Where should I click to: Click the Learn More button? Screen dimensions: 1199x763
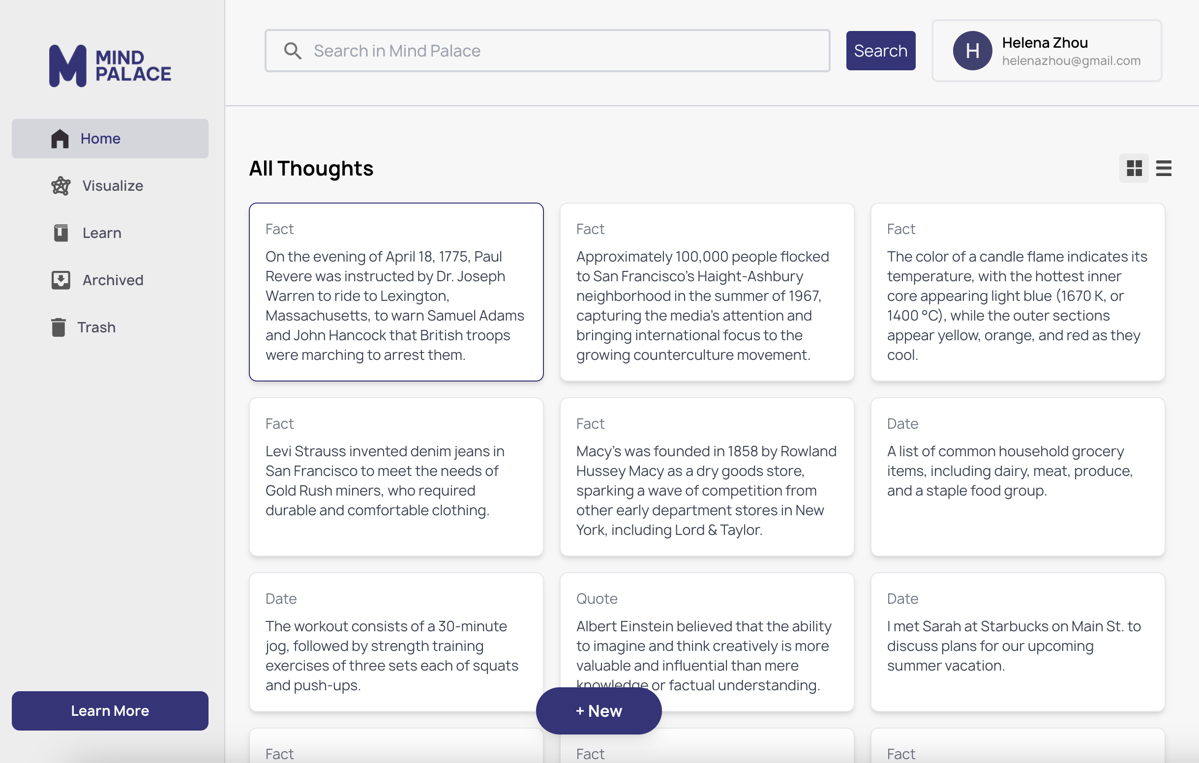pyautogui.click(x=110, y=710)
